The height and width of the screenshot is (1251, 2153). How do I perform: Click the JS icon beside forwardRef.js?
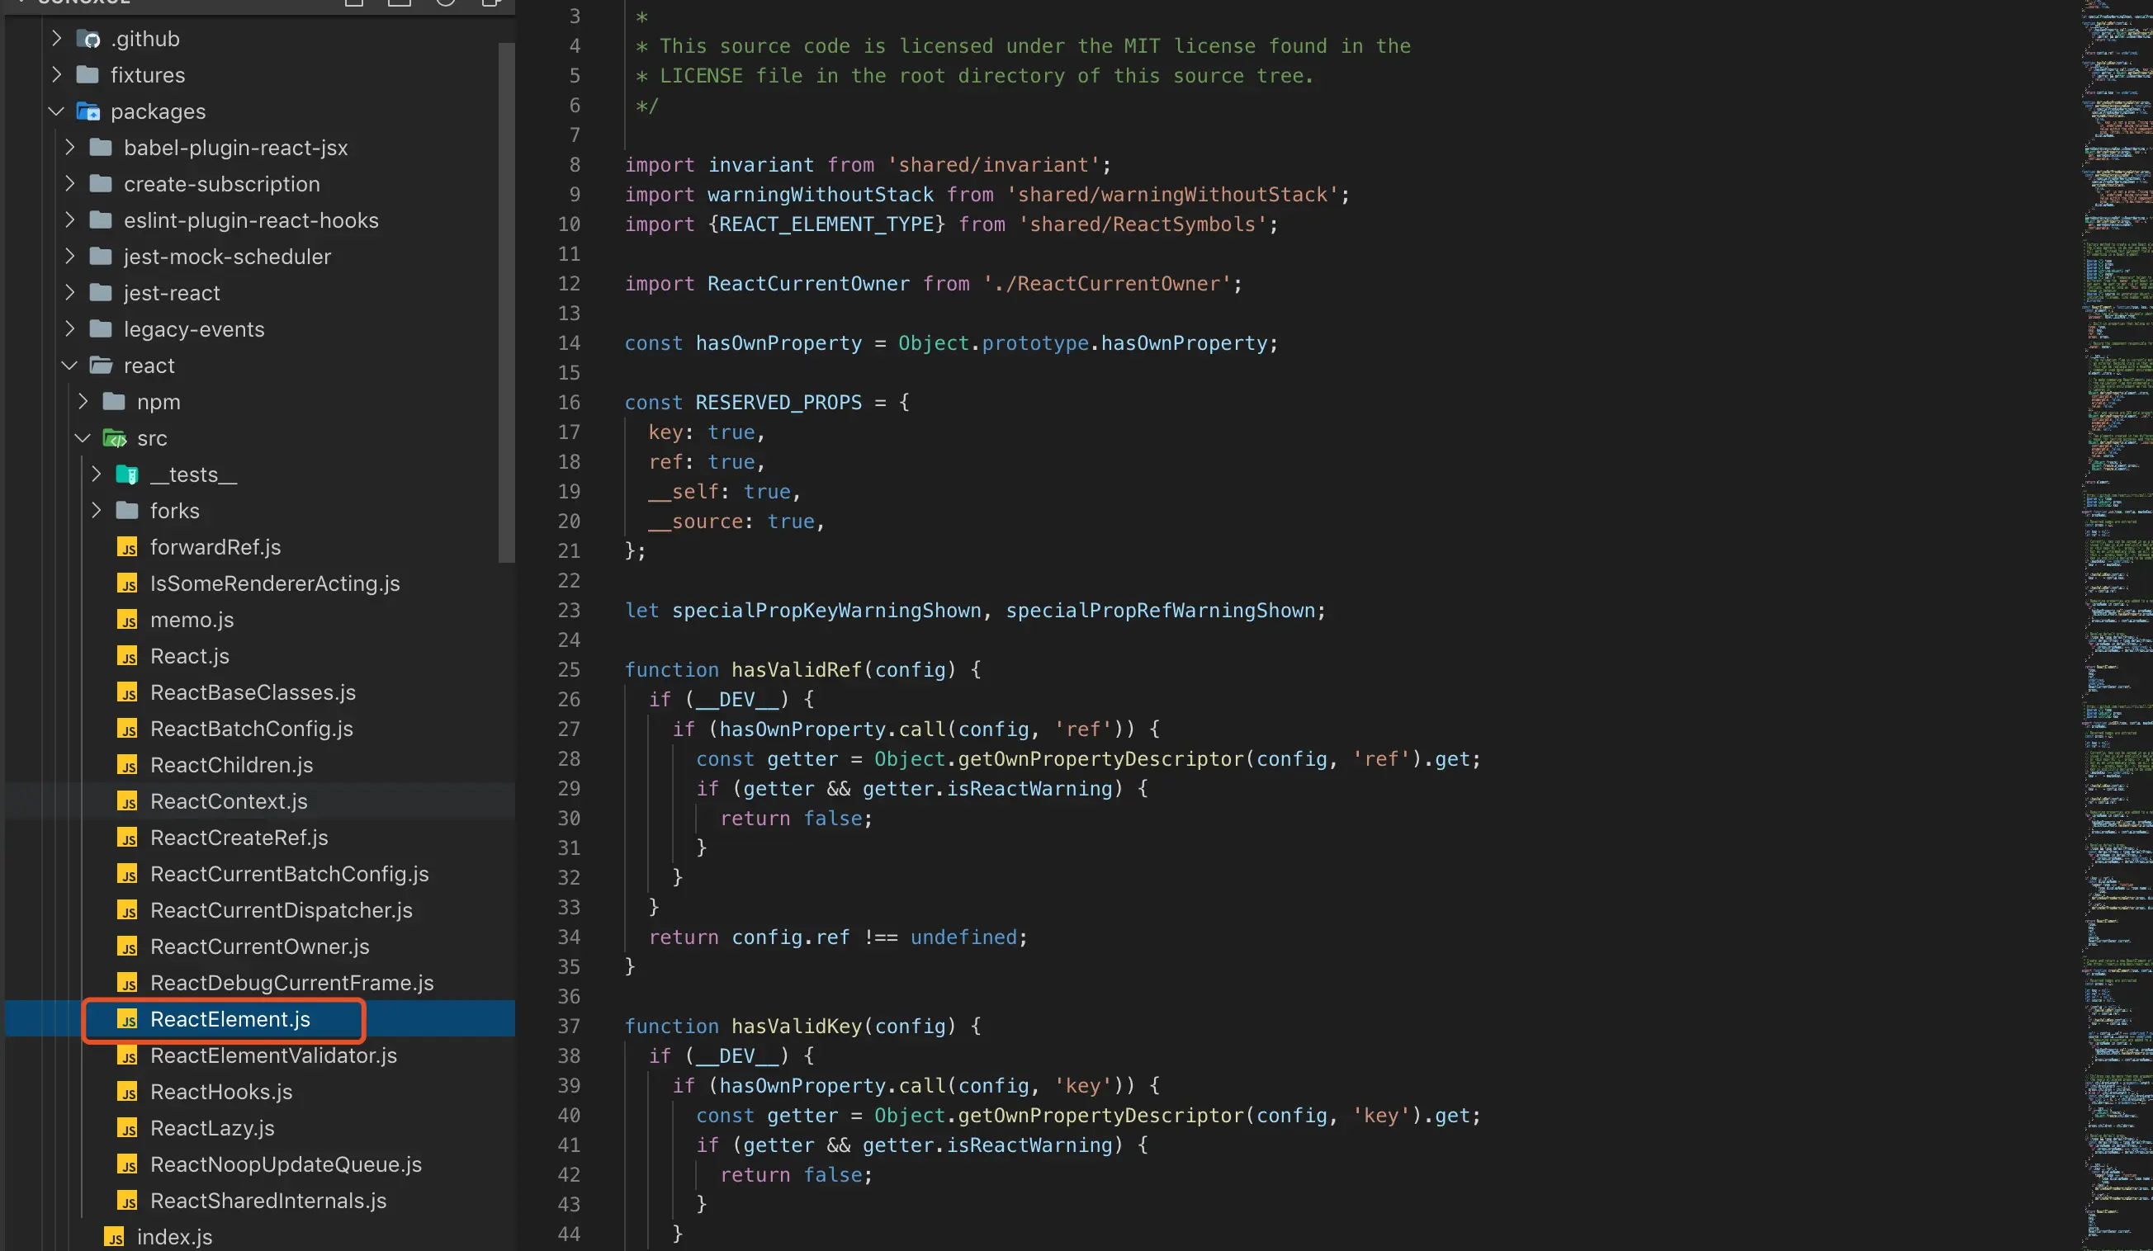[127, 547]
